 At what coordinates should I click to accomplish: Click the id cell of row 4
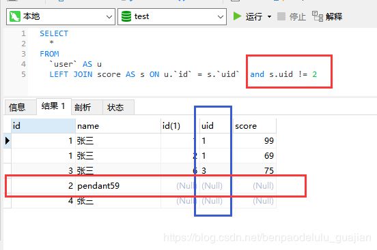pyautogui.click(x=43, y=200)
